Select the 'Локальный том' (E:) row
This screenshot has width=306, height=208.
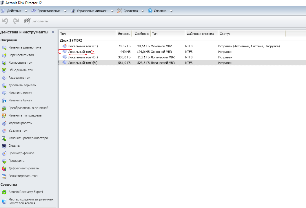[x=182, y=63]
